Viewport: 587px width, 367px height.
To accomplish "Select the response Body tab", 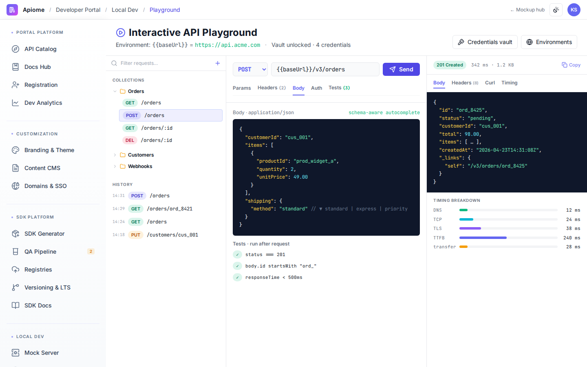I will coord(439,83).
